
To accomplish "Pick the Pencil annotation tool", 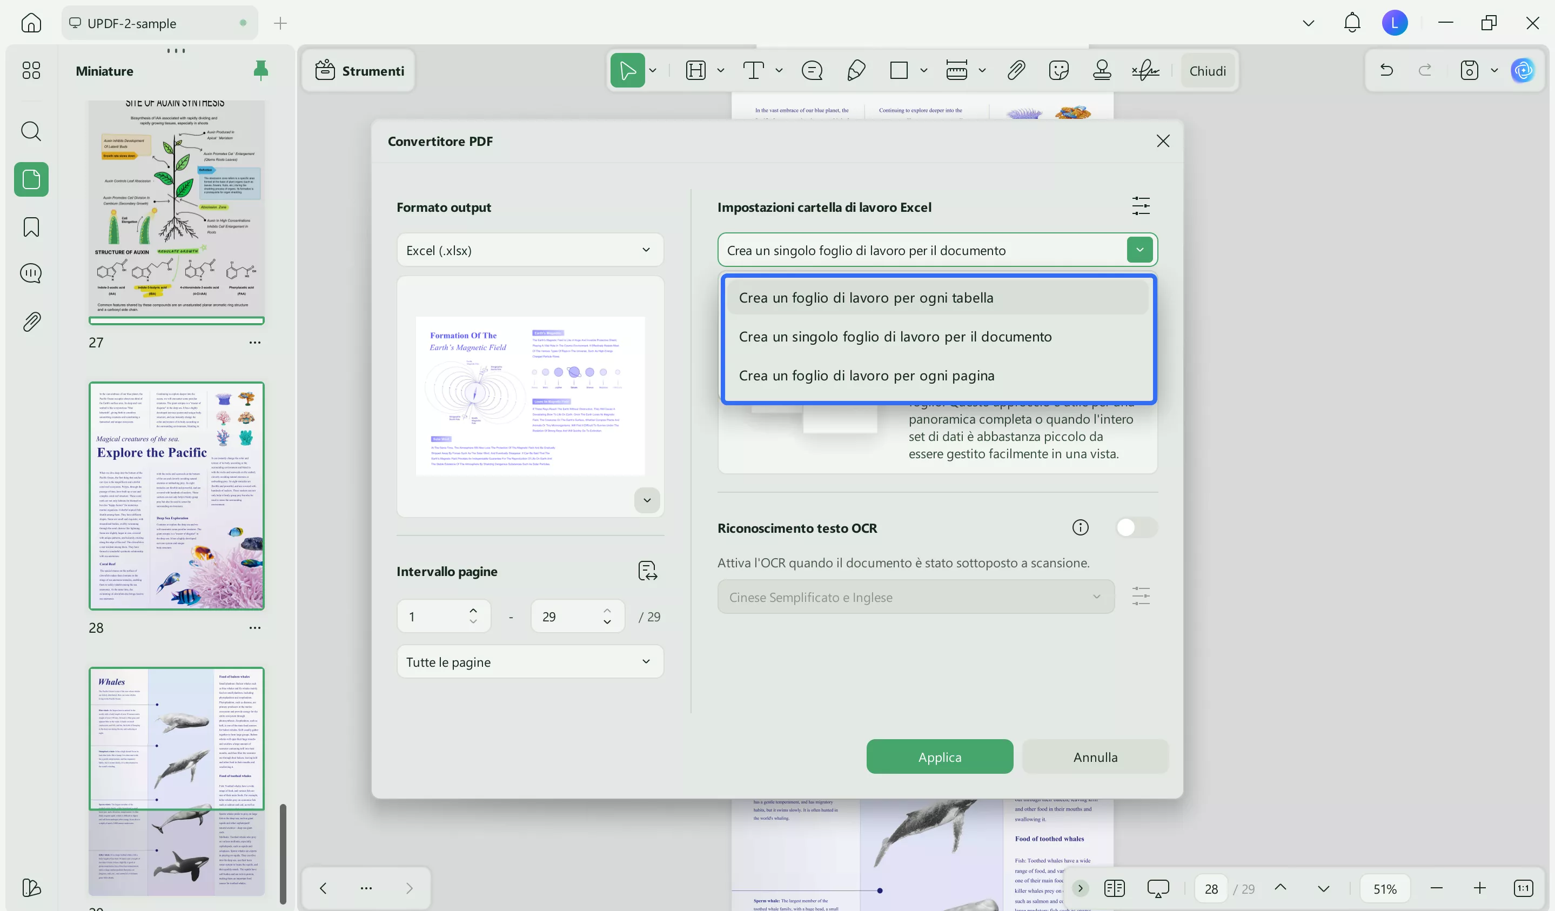I will point(855,70).
